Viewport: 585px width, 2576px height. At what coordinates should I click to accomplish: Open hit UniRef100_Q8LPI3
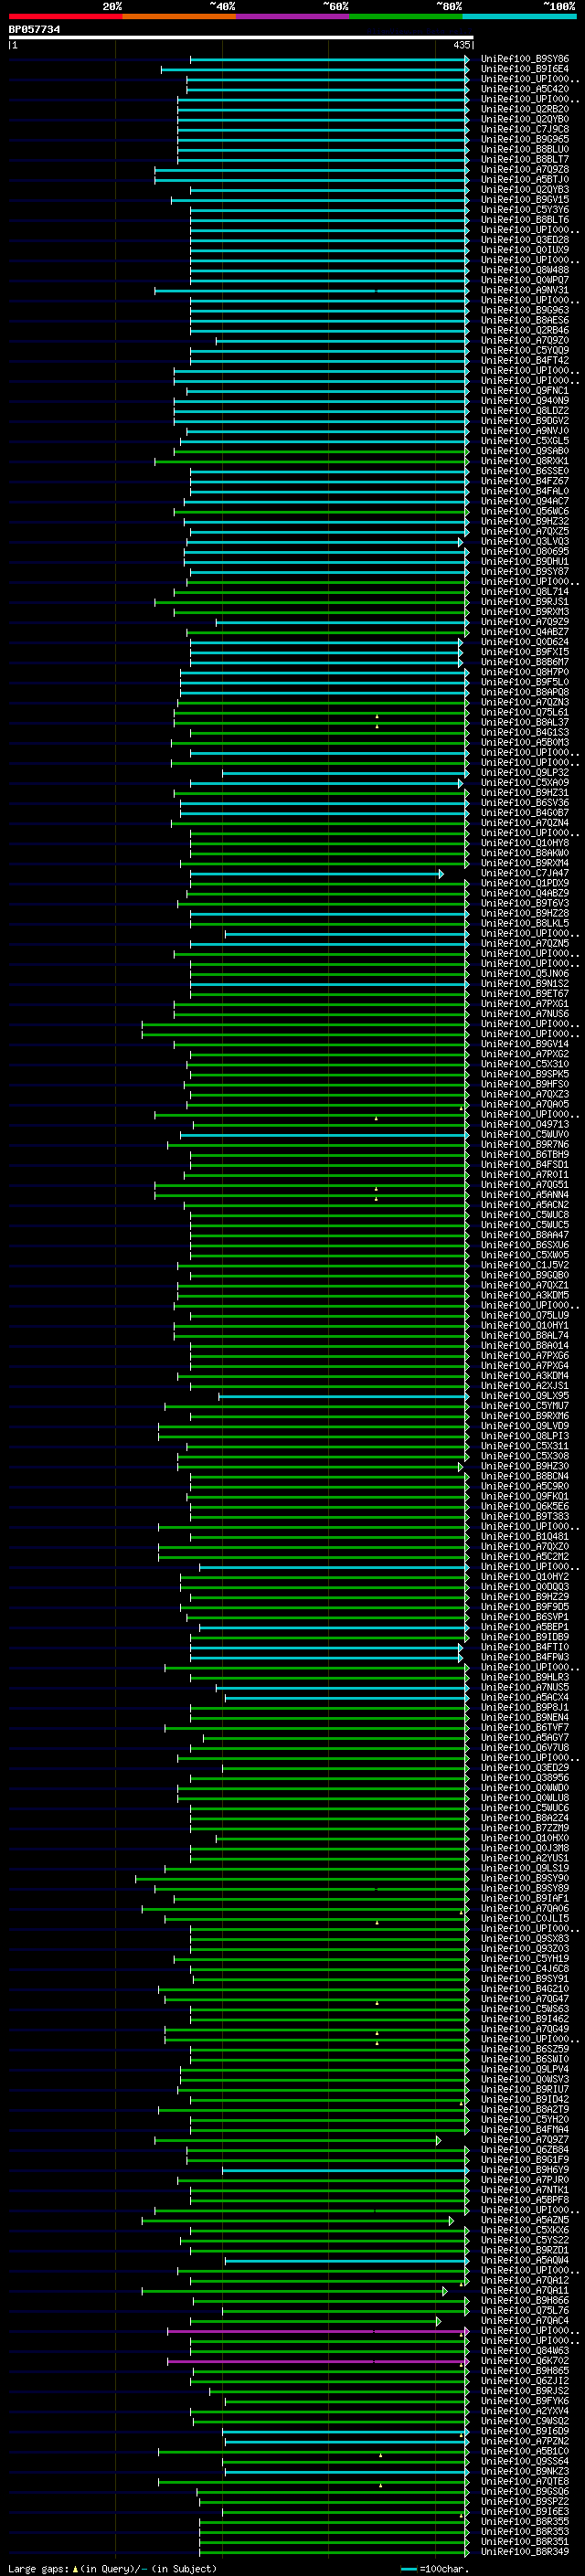[524, 1436]
